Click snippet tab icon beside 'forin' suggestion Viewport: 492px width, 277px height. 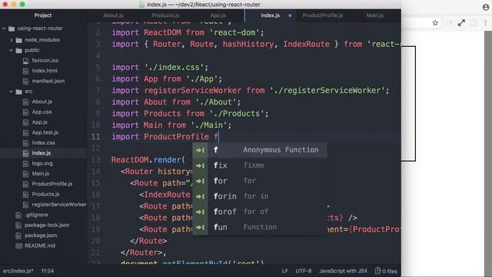[200, 197]
